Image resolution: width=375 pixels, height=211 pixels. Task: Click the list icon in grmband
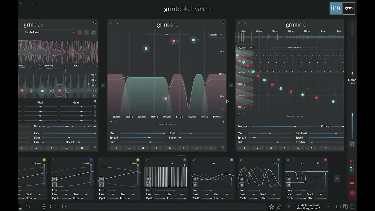click(x=223, y=122)
